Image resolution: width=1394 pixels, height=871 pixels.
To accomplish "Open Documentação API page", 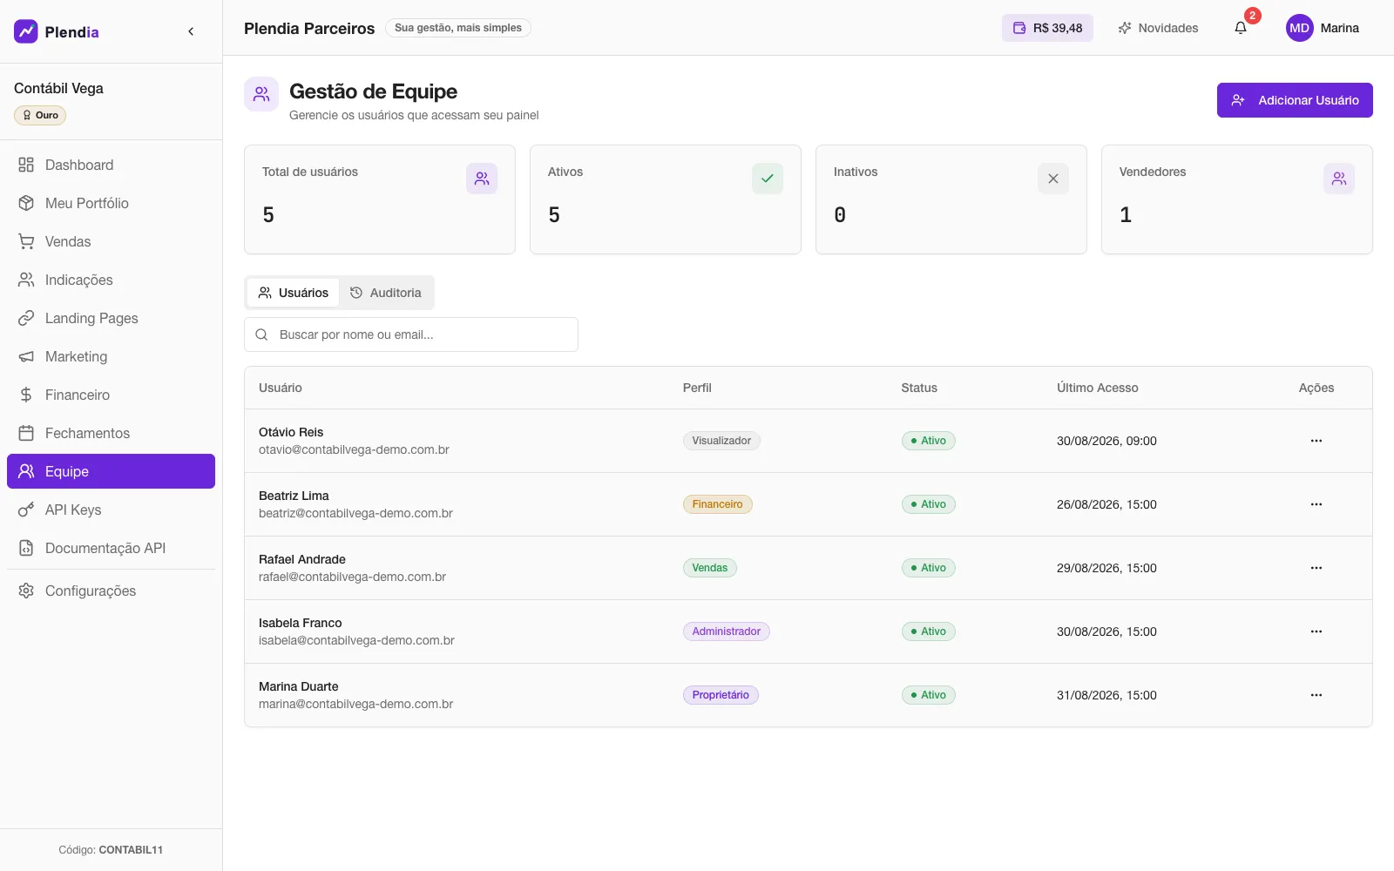I will click(x=111, y=548).
